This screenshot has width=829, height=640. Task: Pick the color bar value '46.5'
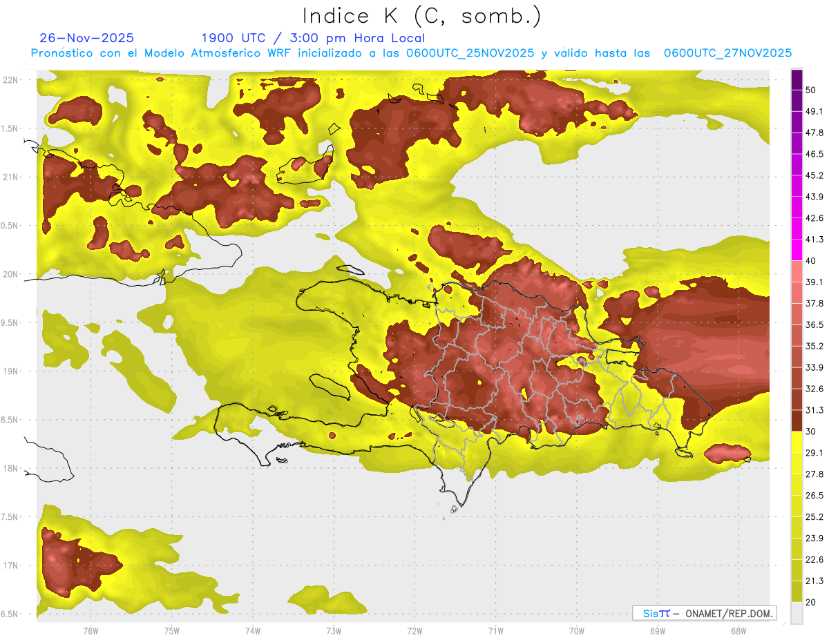click(x=814, y=154)
